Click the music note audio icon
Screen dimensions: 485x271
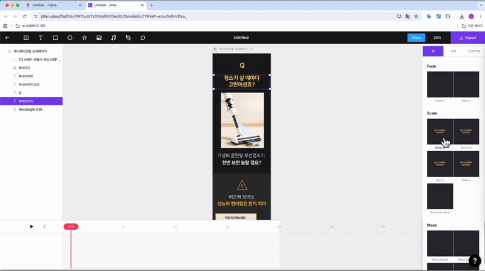pyautogui.click(x=113, y=38)
